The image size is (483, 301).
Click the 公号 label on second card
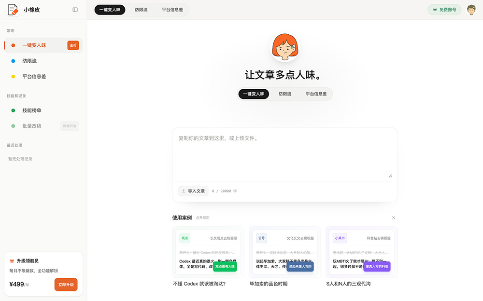[261, 238]
